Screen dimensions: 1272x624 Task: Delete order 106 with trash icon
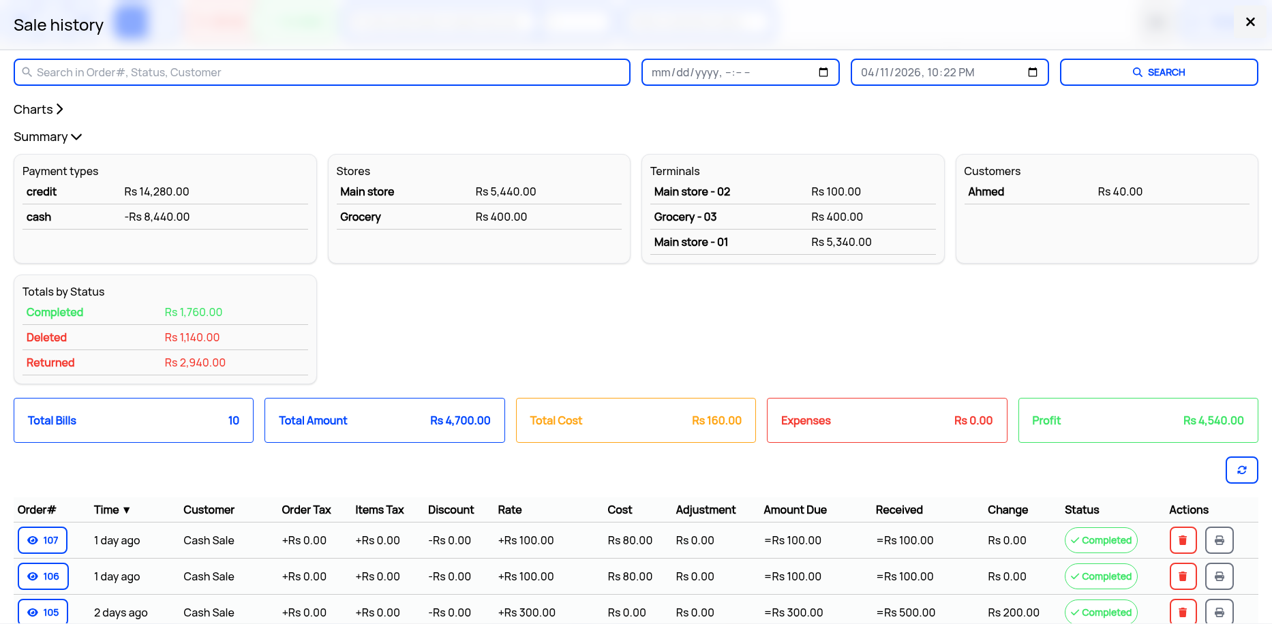click(1183, 576)
